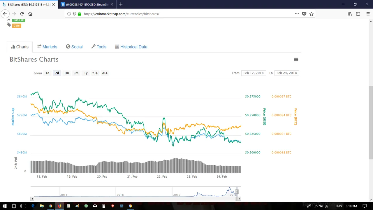The height and width of the screenshot is (210, 373).
Task: Open the Action Center notifications
Action: [x=365, y=206]
